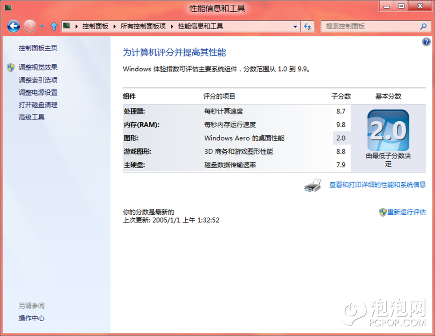Screen dimensions: 435x336
Task: Click gaming graphics subscore 8.8
Action: click(341, 151)
